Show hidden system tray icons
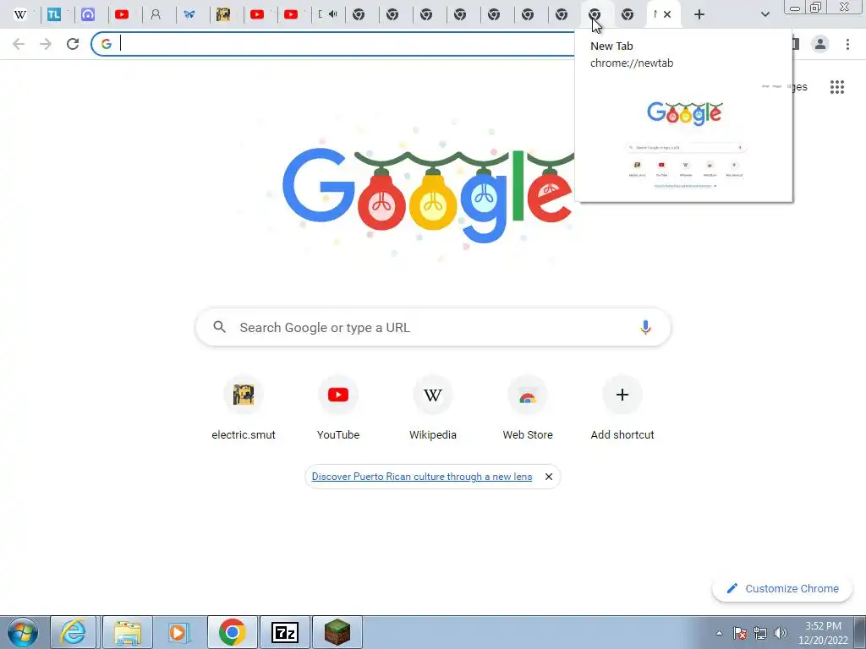 click(719, 633)
